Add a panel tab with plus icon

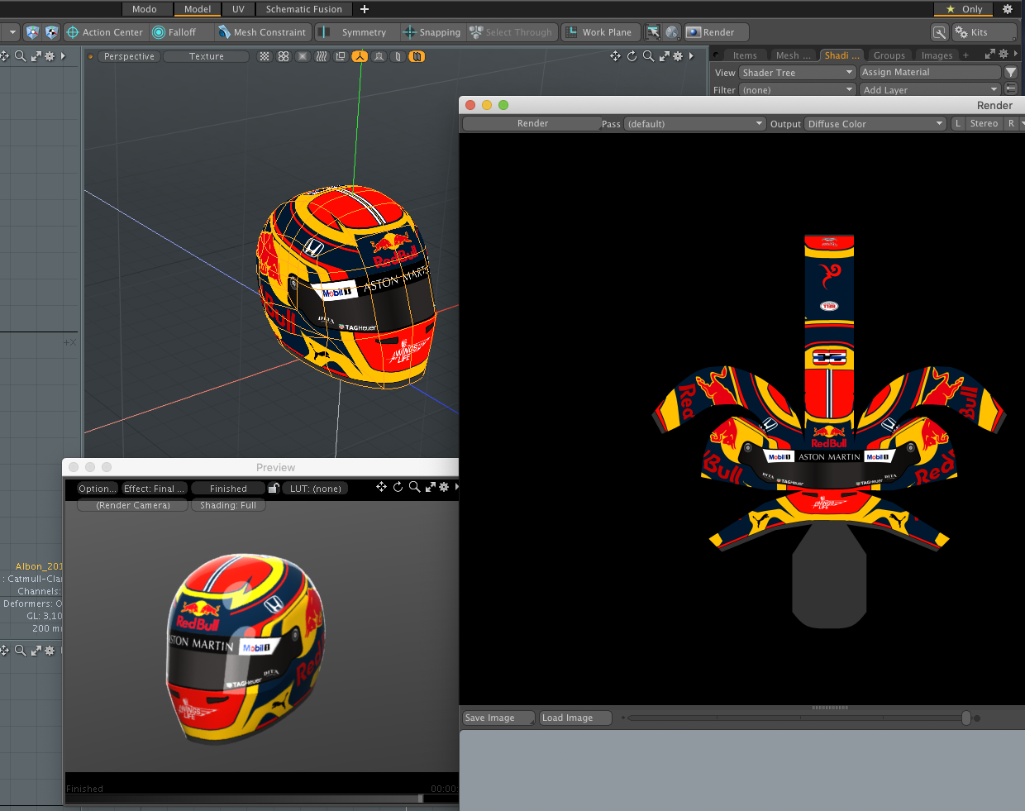(965, 55)
